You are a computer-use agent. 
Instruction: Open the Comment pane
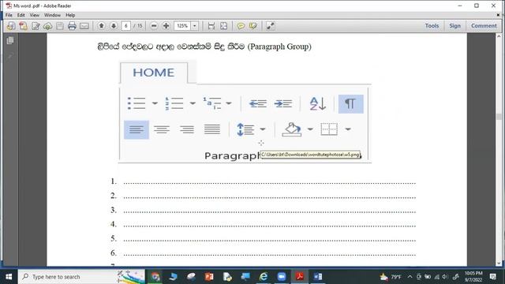click(x=484, y=26)
